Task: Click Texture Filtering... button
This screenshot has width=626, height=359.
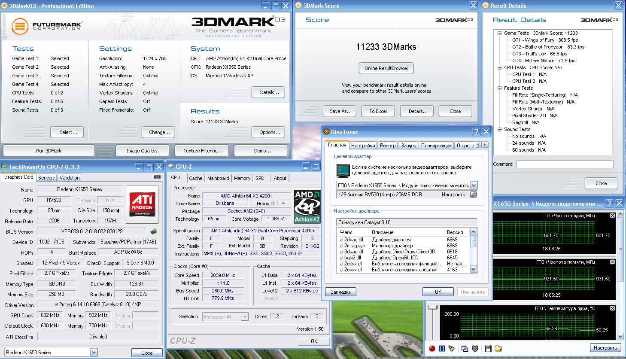Action: (203, 151)
